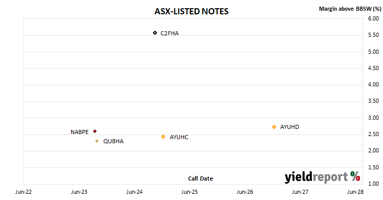Select the QUBHA data label
The width and height of the screenshot is (383, 200).
[x=114, y=141]
